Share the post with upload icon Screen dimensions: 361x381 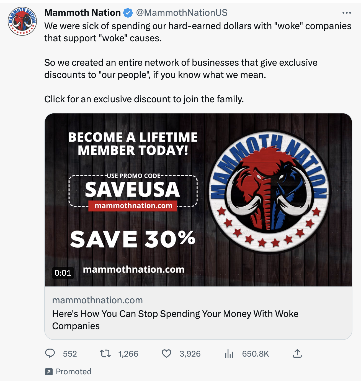[297, 353]
